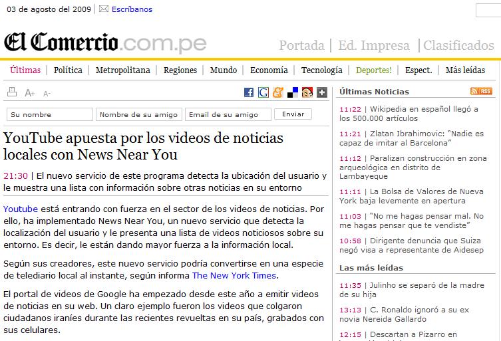Open Bolsa de Valores de Nueva York headline
This screenshot has width=501, height=341.
411,196
